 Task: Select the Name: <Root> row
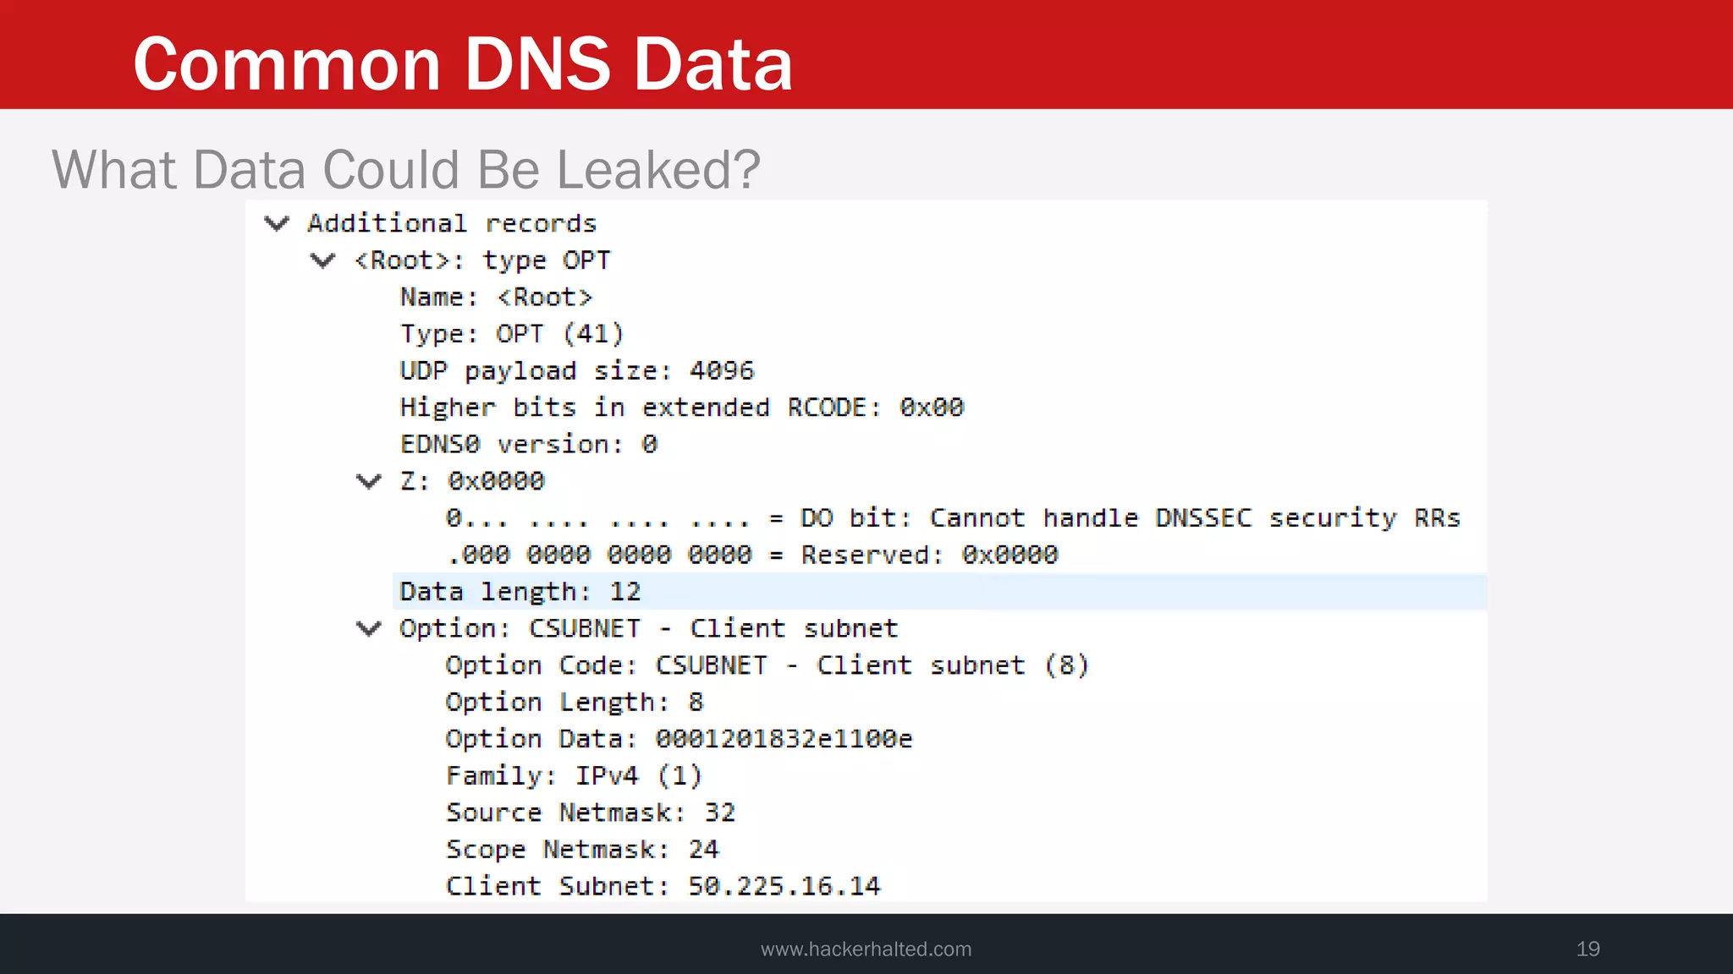click(496, 298)
